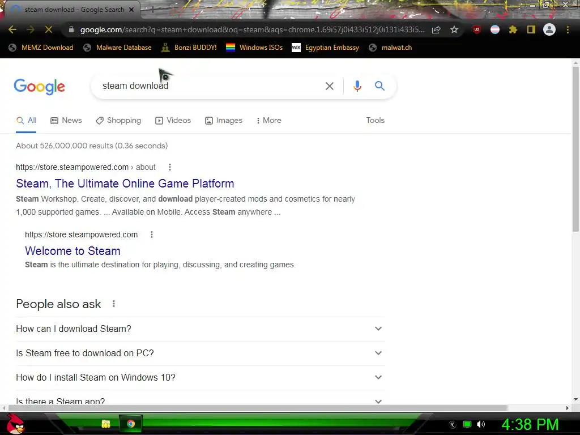
Task: Open Steam, The Ultimate Online Game Platform
Action: 125,184
